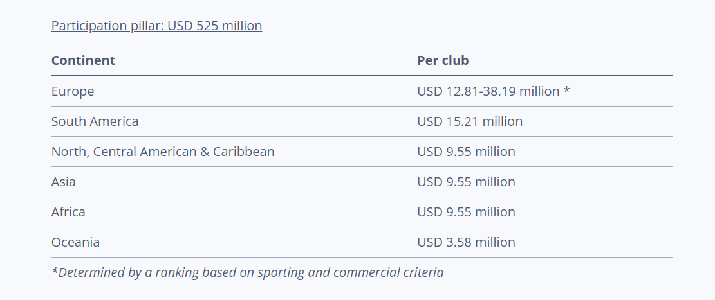The width and height of the screenshot is (715, 300).
Task: Click the USD 3.58 million amount
Action: pos(466,242)
